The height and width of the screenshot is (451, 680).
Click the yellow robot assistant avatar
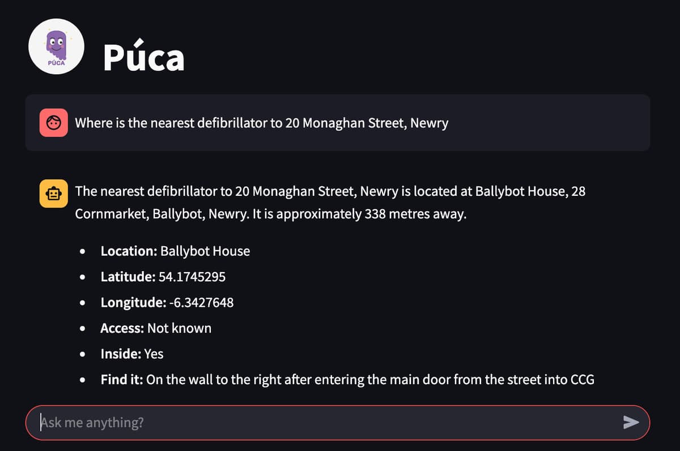click(54, 195)
